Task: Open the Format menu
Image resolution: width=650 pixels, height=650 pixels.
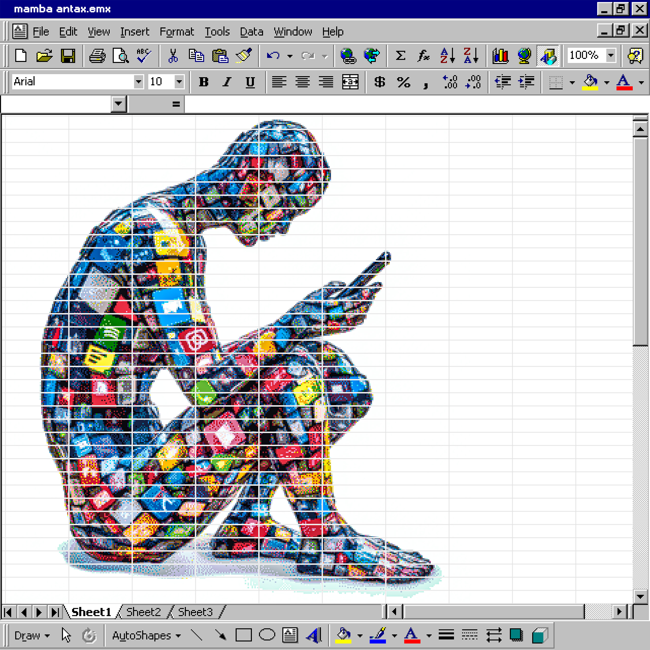Action: [177, 32]
